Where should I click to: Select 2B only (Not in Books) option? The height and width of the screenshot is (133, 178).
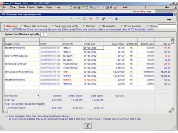pos(22,26)
